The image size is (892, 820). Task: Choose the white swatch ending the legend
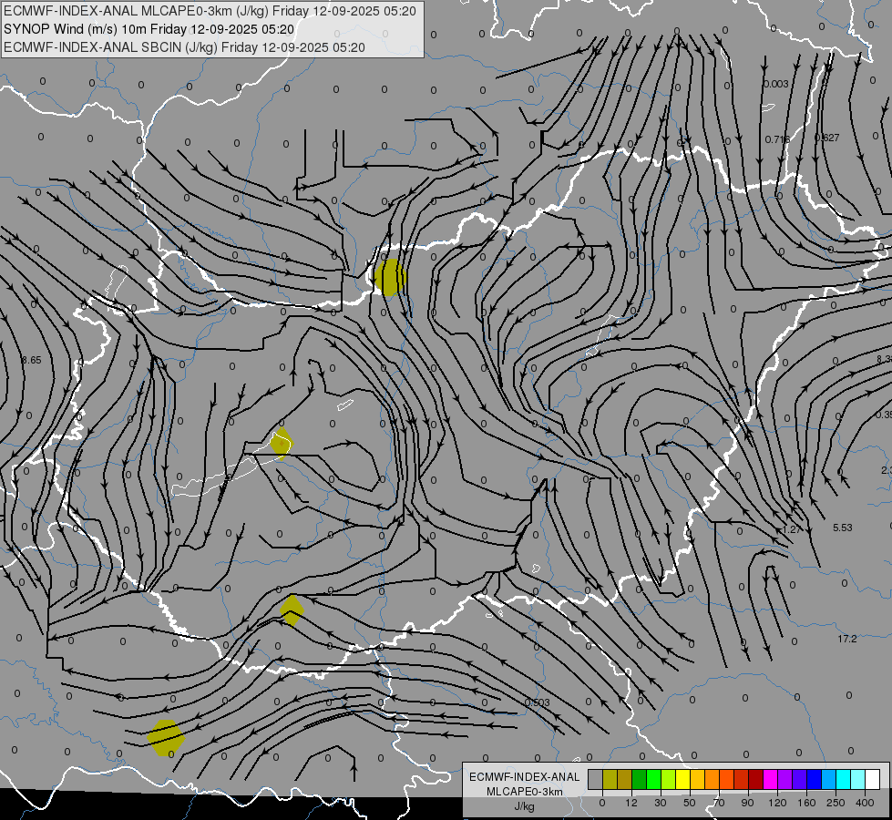click(x=873, y=779)
